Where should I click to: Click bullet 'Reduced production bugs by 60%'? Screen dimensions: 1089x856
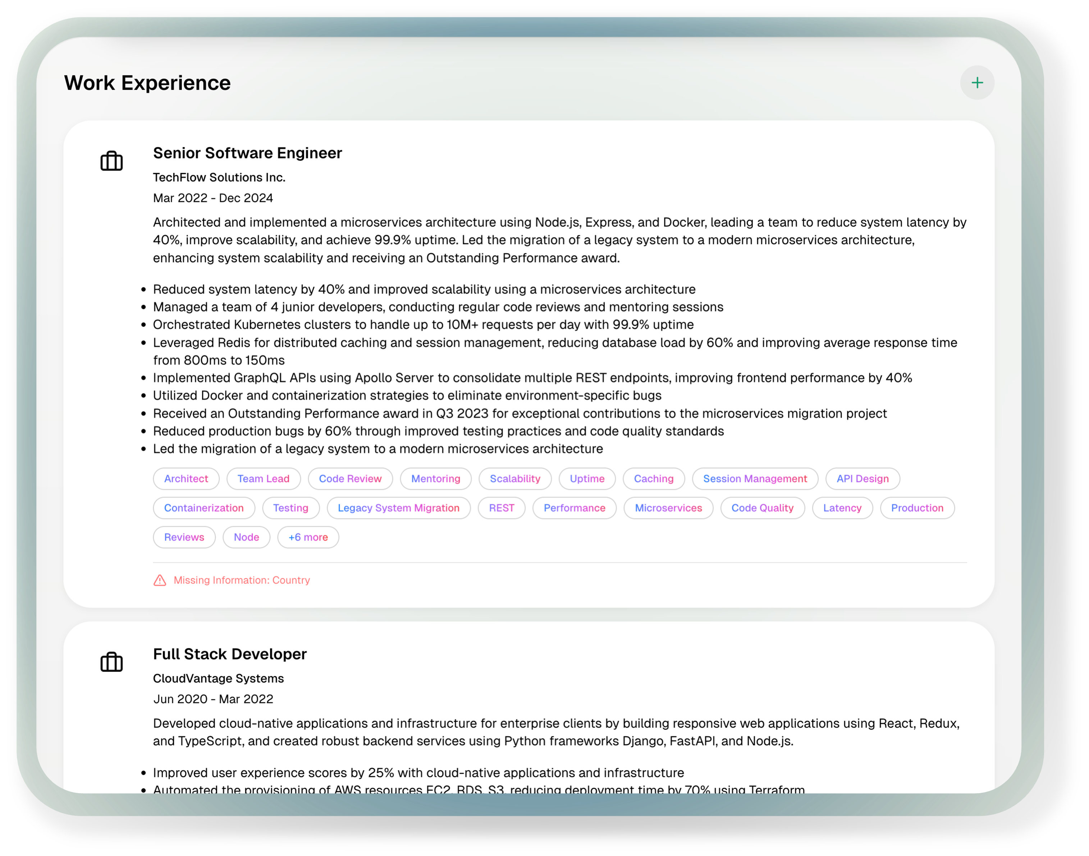(x=438, y=430)
